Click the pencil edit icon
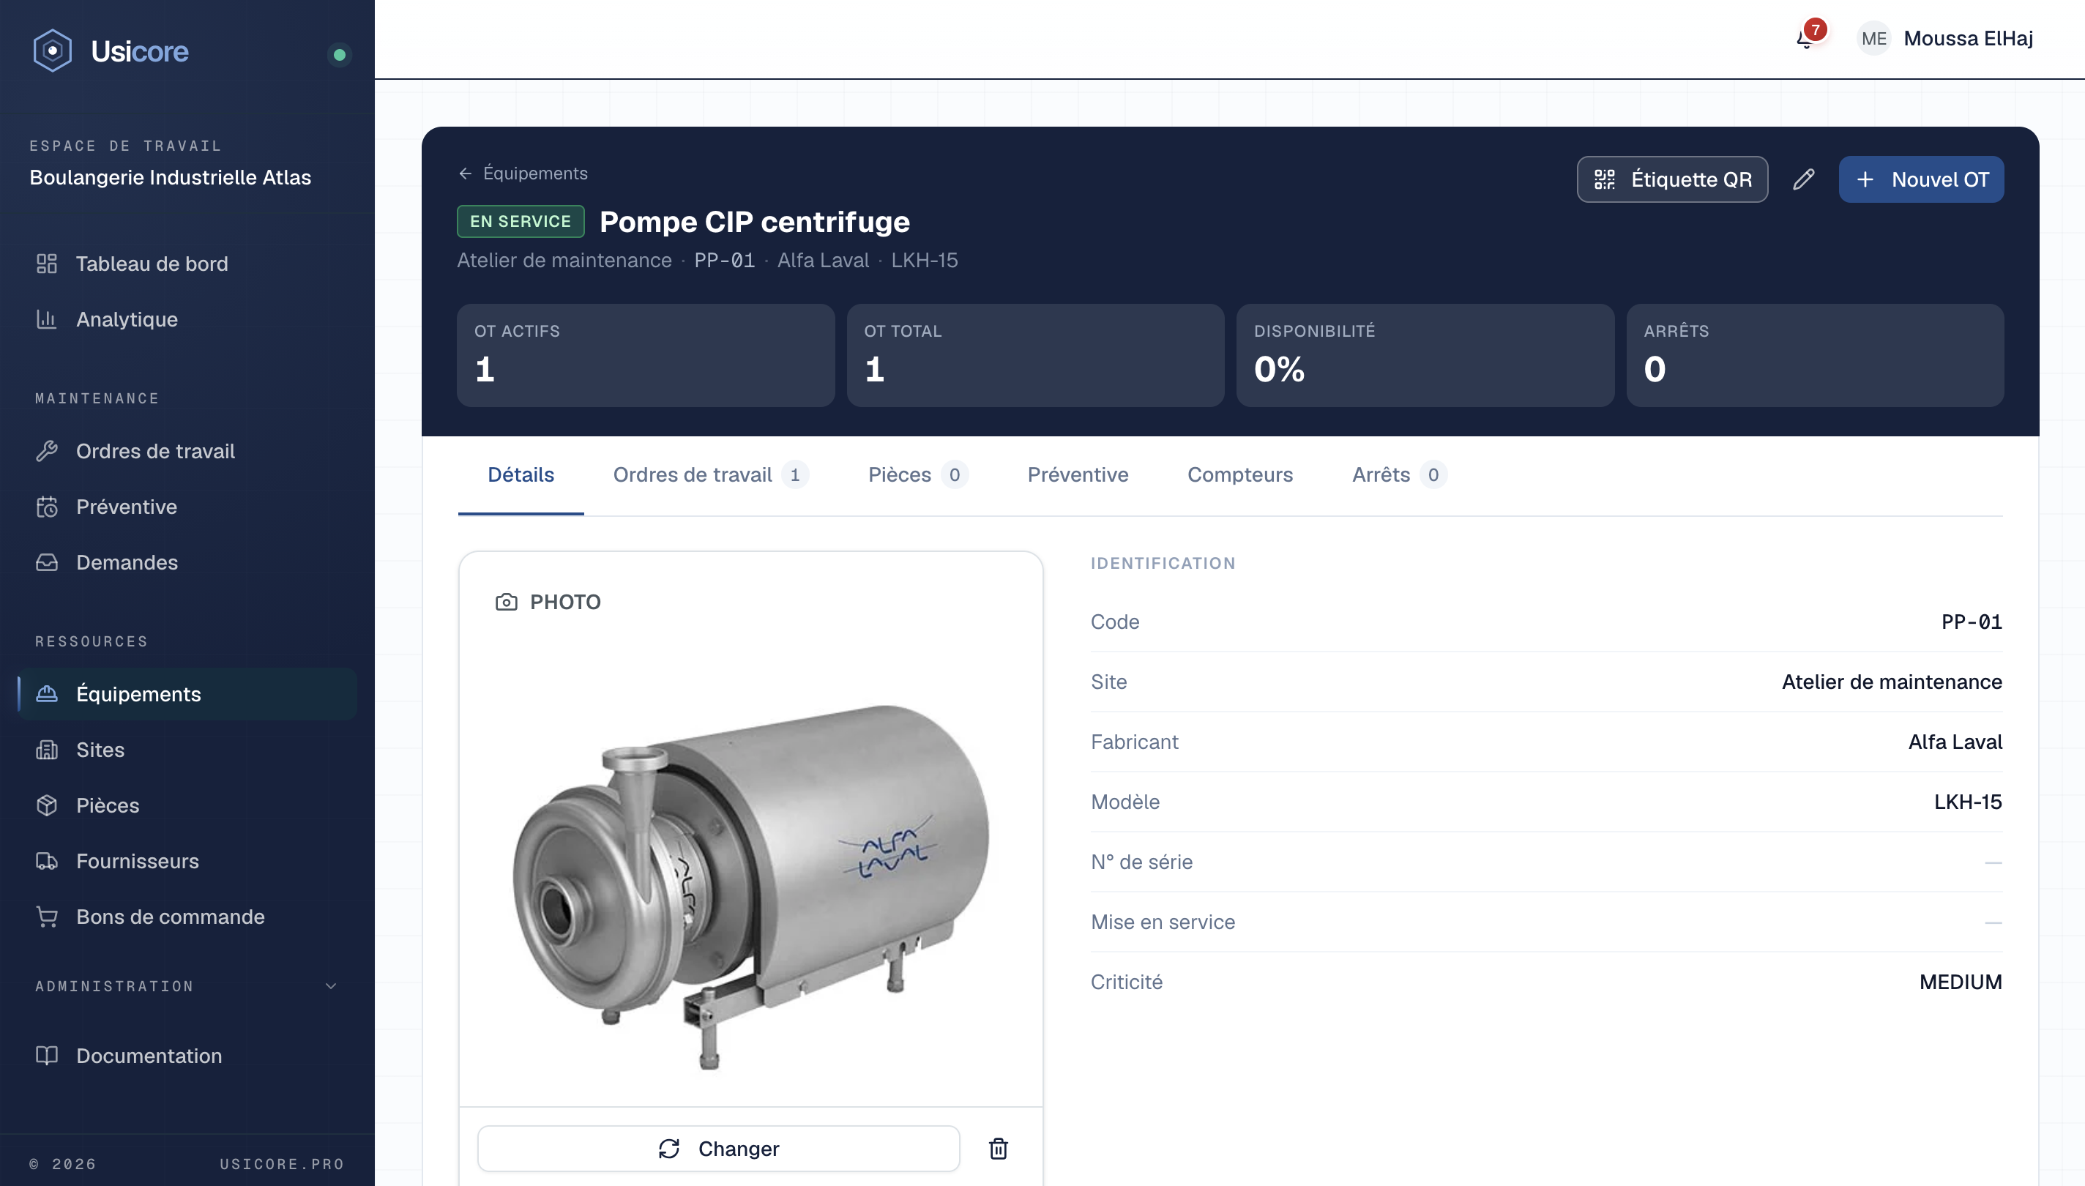This screenshot has height=1186, width=2085. click(x=1803, y=179)
